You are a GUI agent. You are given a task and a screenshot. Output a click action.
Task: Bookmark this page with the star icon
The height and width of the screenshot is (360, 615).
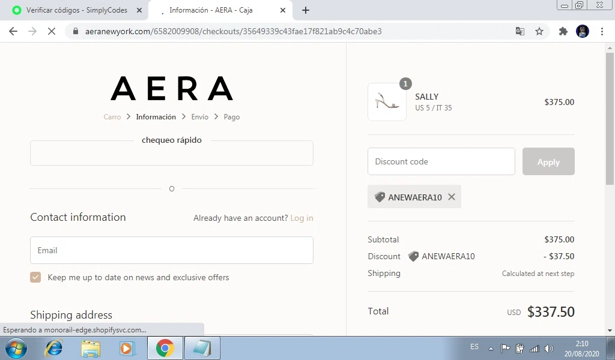539,31
